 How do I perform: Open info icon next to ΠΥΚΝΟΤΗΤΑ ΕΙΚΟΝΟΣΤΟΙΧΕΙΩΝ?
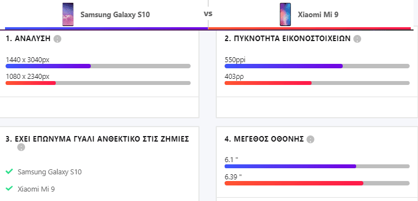(x=357, y=39)
